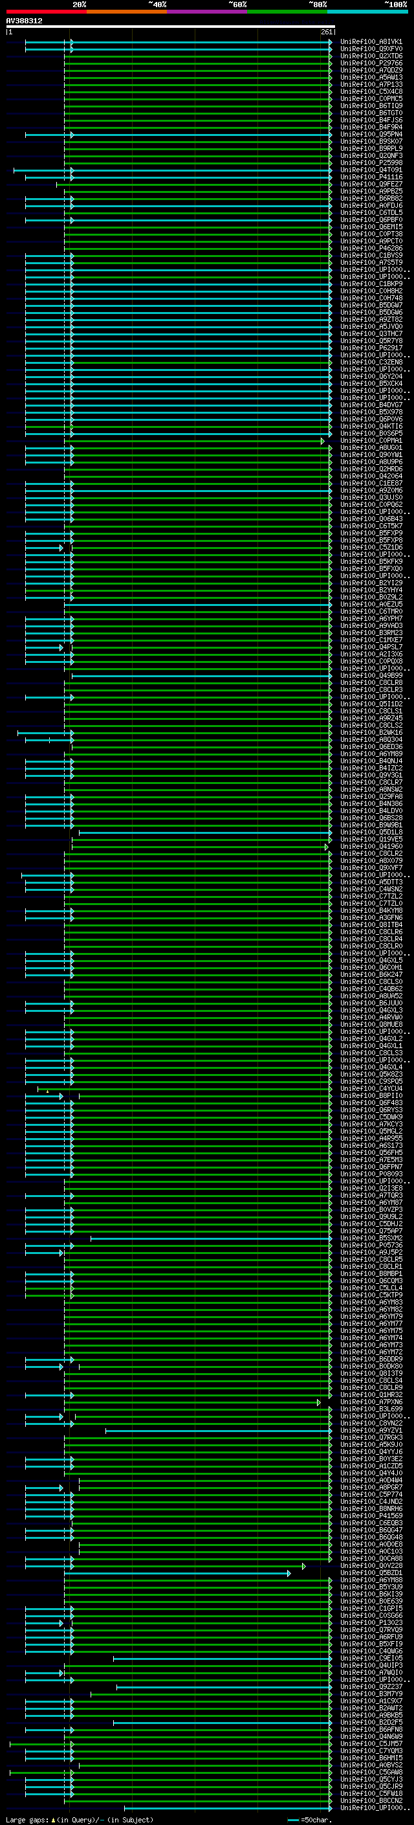
Task: Select the UniRef100_A4RVW0 label
Action: point(371,1017)
